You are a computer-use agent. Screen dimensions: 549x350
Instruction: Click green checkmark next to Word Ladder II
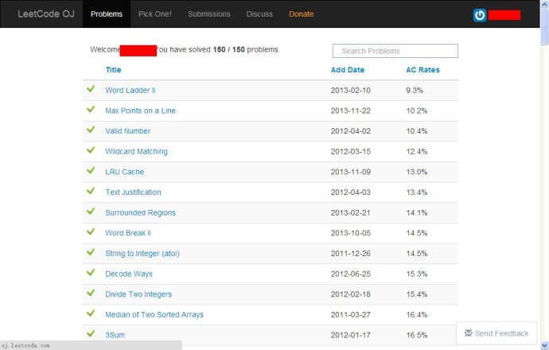91,89
